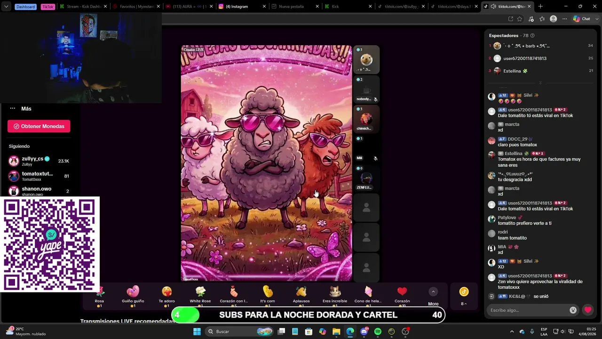Select the ZENFLU guest tile
602x339 pixels.
366,178
